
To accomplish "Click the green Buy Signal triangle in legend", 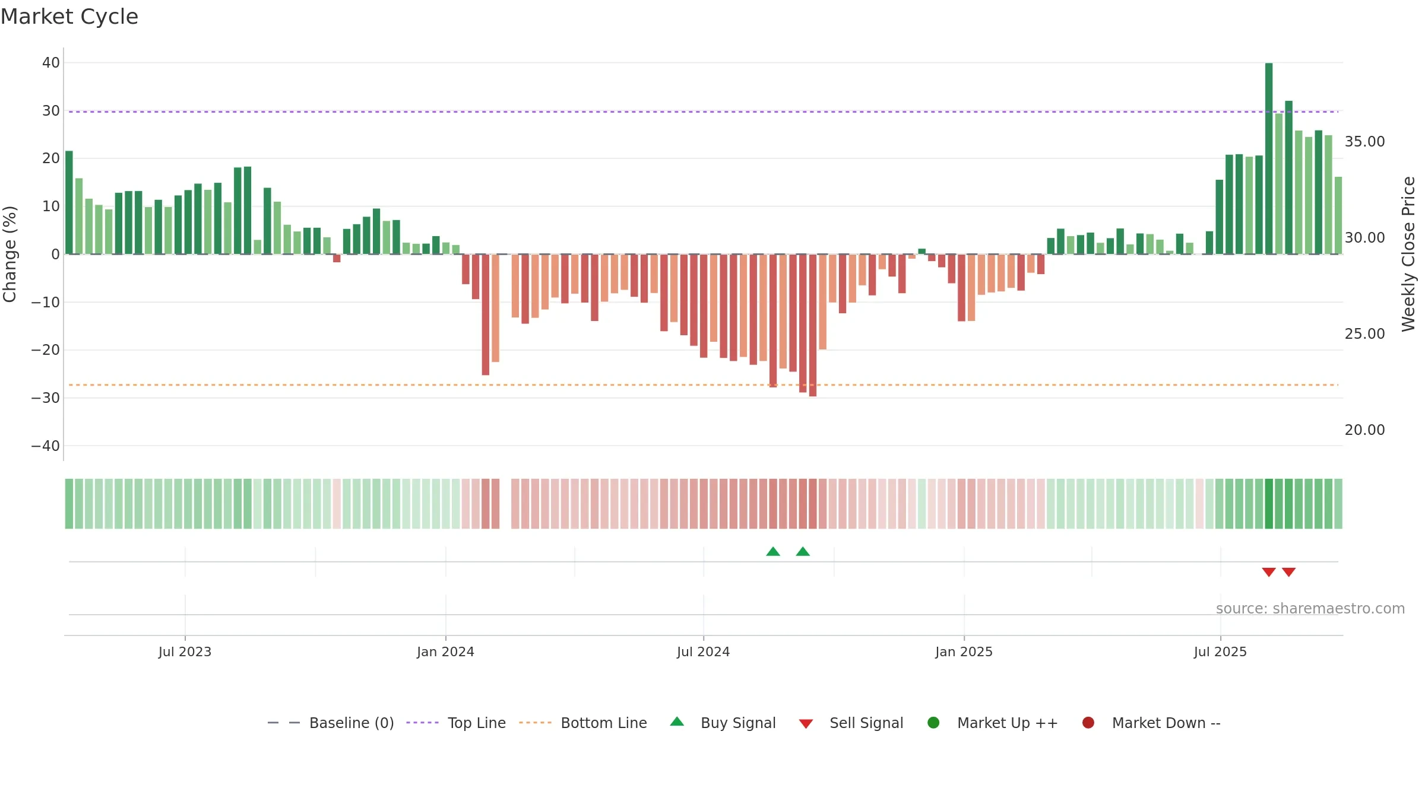I will tap(677, 721).
